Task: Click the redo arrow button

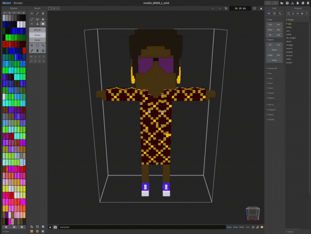Action: pos(275,3)
